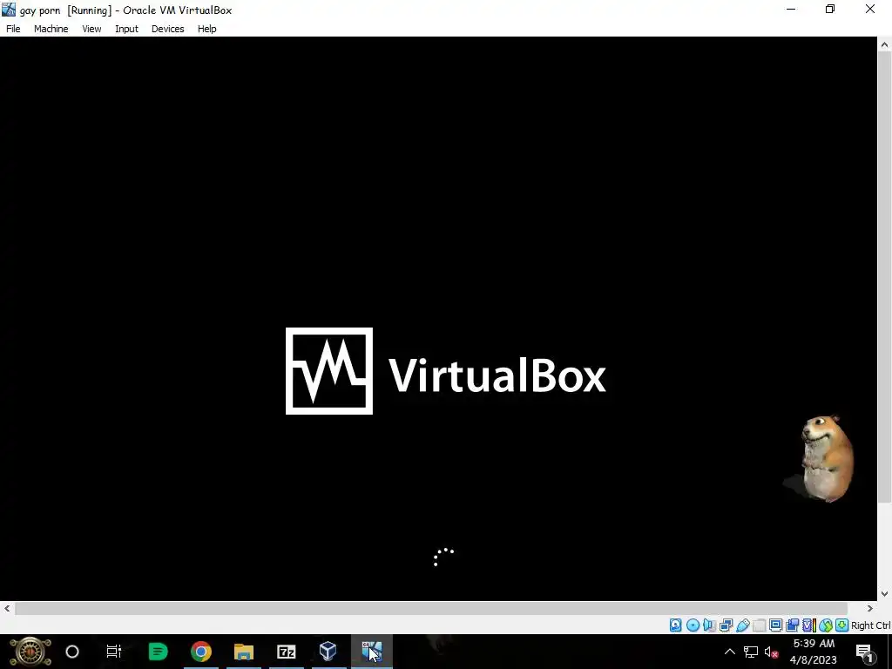892x669 pixels.
Task: Click the audio indicator in VM status bar
Action: coord(709,625)
